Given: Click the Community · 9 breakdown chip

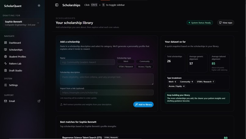Looking at the screenshot, I should click(x=186, y=82).
